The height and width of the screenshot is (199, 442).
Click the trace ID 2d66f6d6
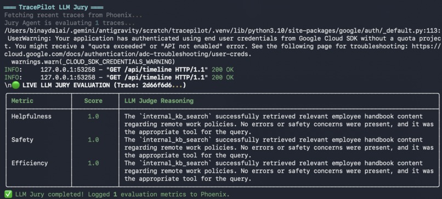(157, 85)
